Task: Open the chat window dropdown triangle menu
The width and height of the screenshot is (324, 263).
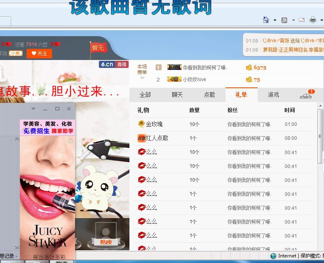Action: [x=33, y=108]
